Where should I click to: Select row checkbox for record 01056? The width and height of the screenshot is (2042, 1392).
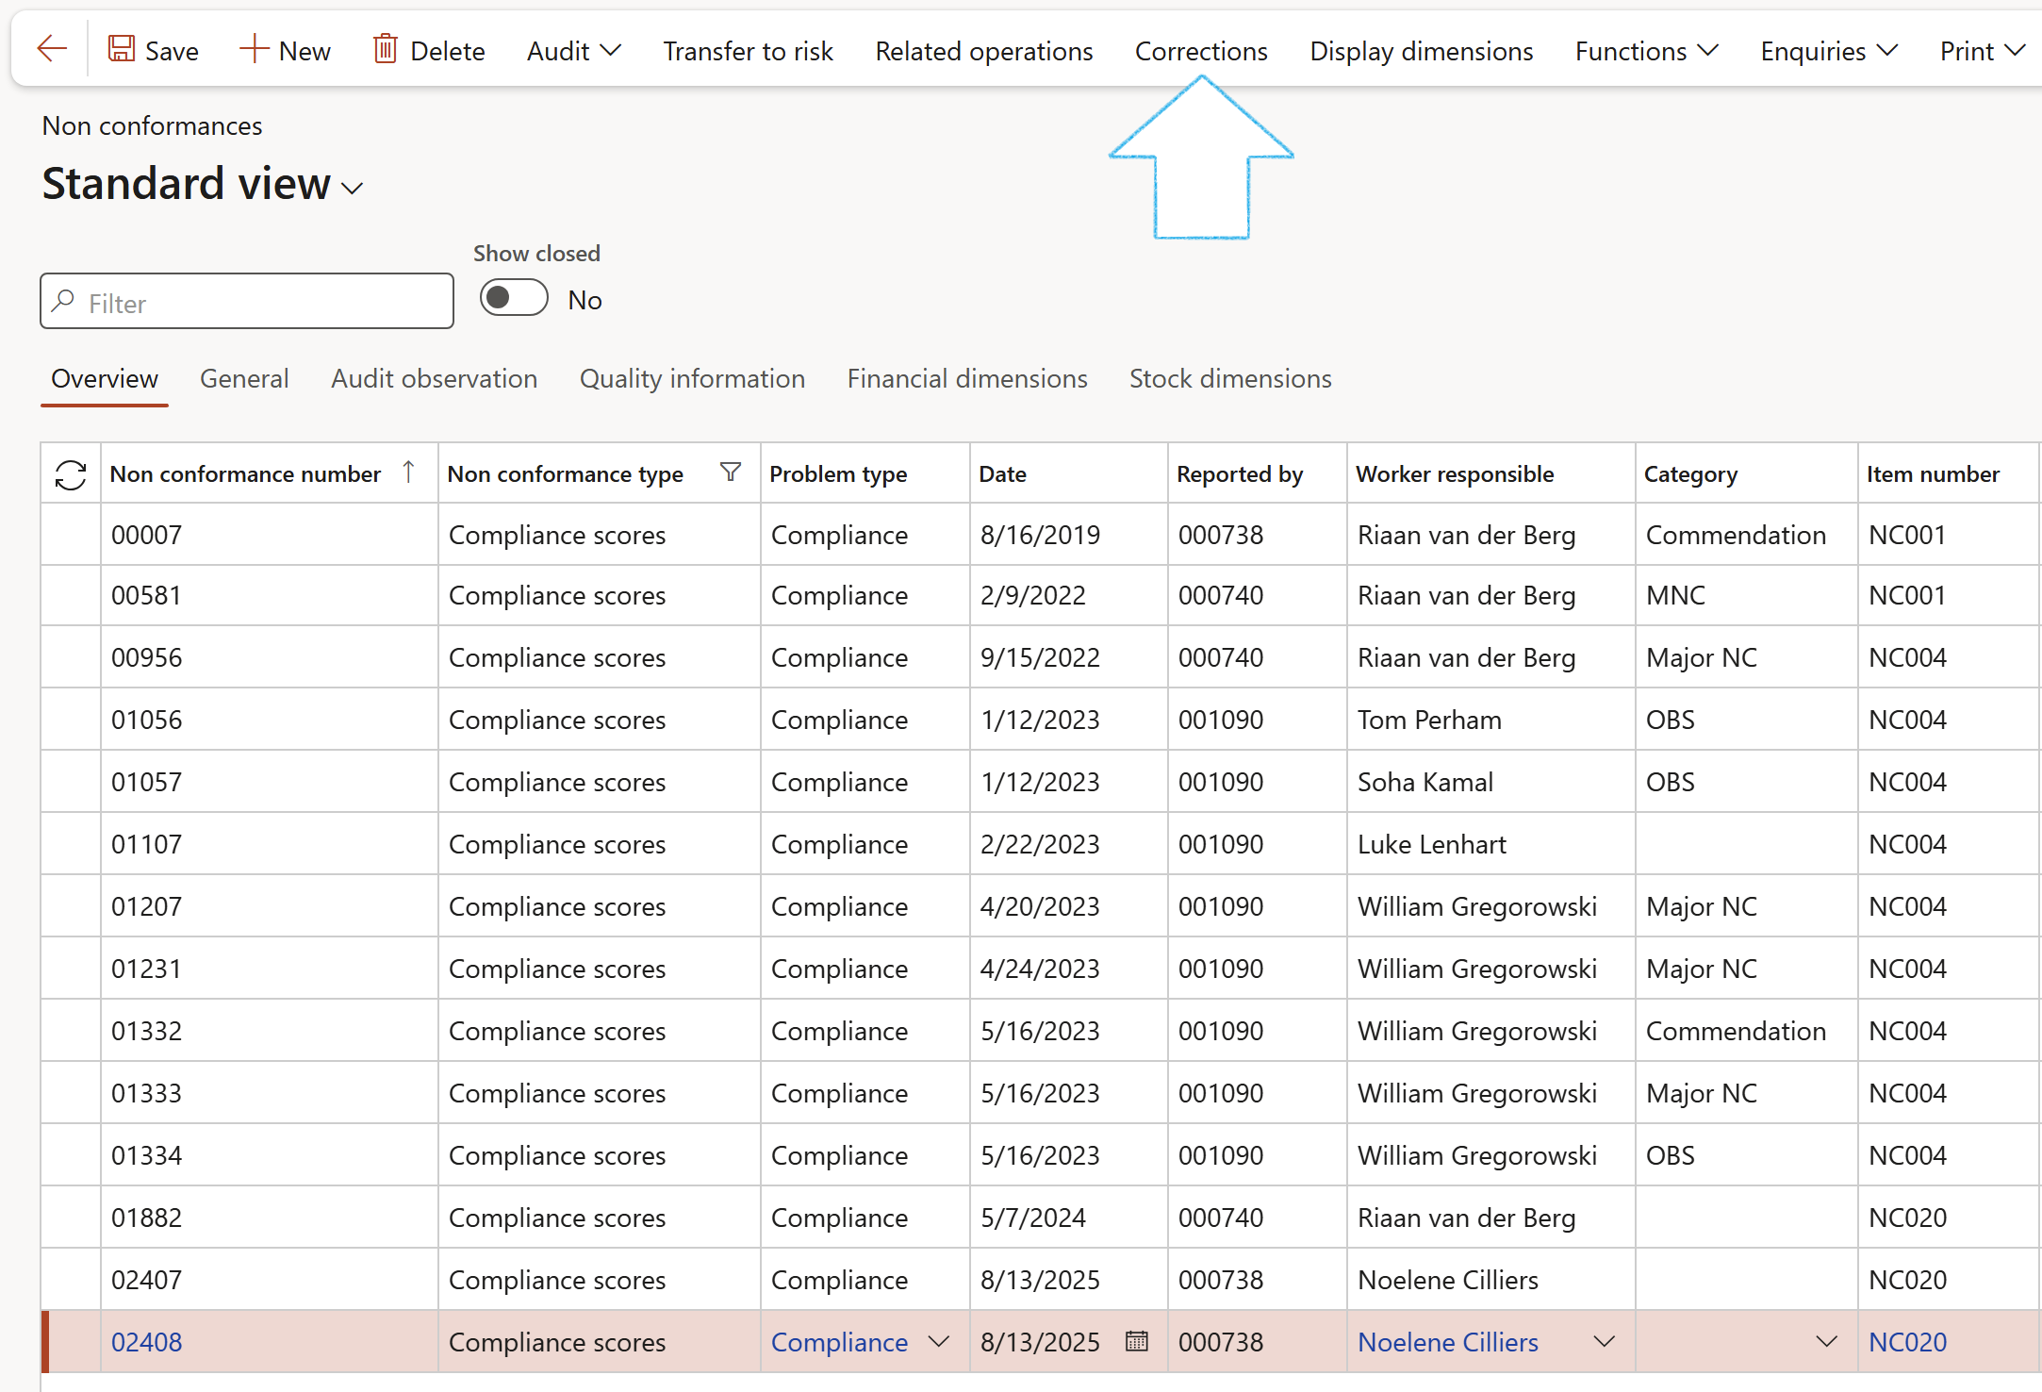click(71, 720)
